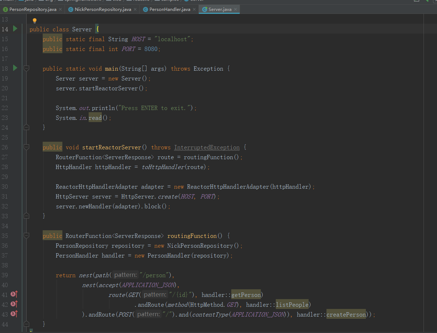Switch to the PersonHandler.java tab

click(x=170, y=9)
